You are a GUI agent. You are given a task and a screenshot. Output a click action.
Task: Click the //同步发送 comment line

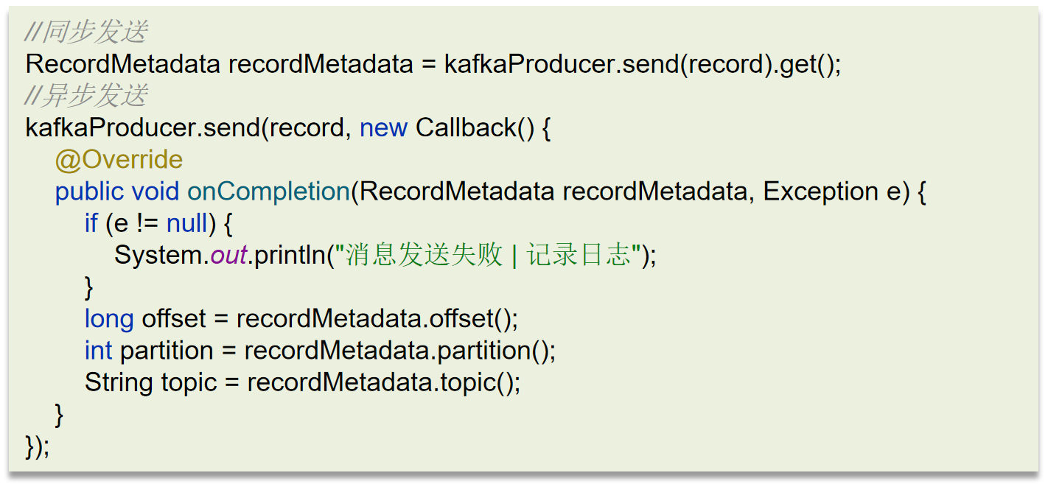tap(87, 32)
